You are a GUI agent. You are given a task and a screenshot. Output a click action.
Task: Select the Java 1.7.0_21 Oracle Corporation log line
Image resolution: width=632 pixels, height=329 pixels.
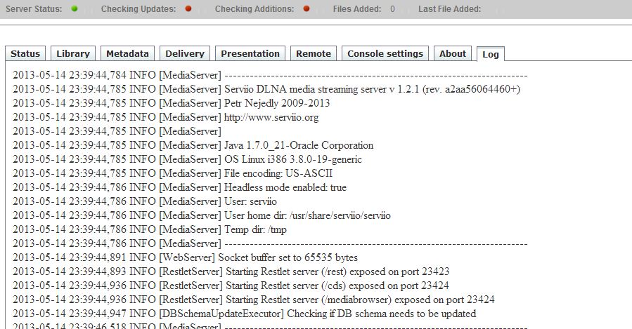click(299, 145)
